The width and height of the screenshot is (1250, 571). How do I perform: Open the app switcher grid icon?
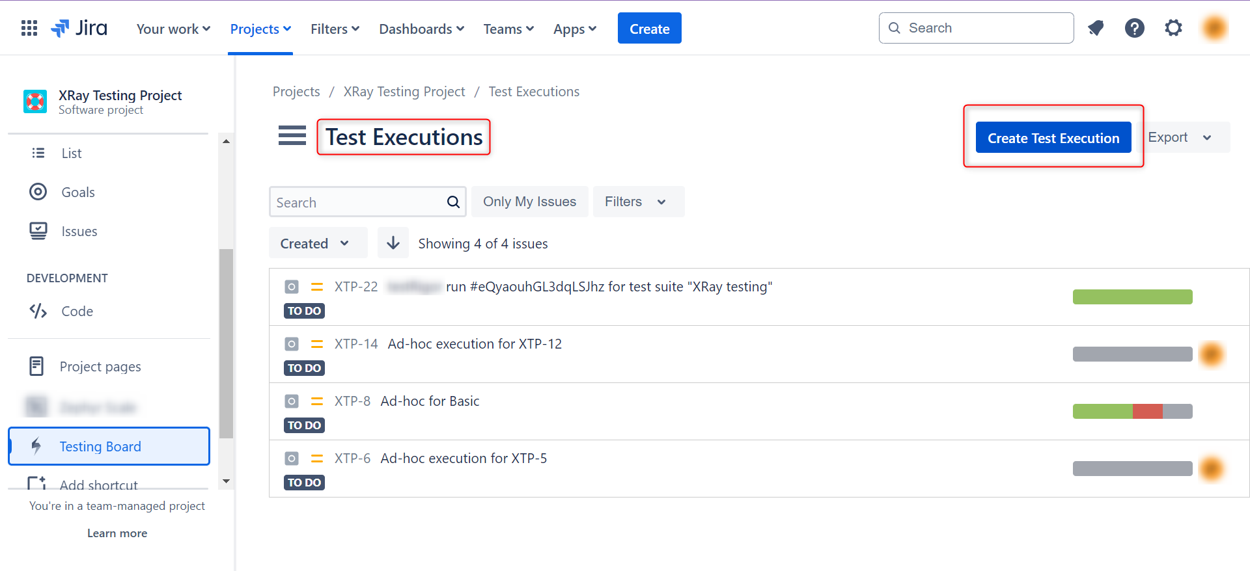click(x=29, y=28)
